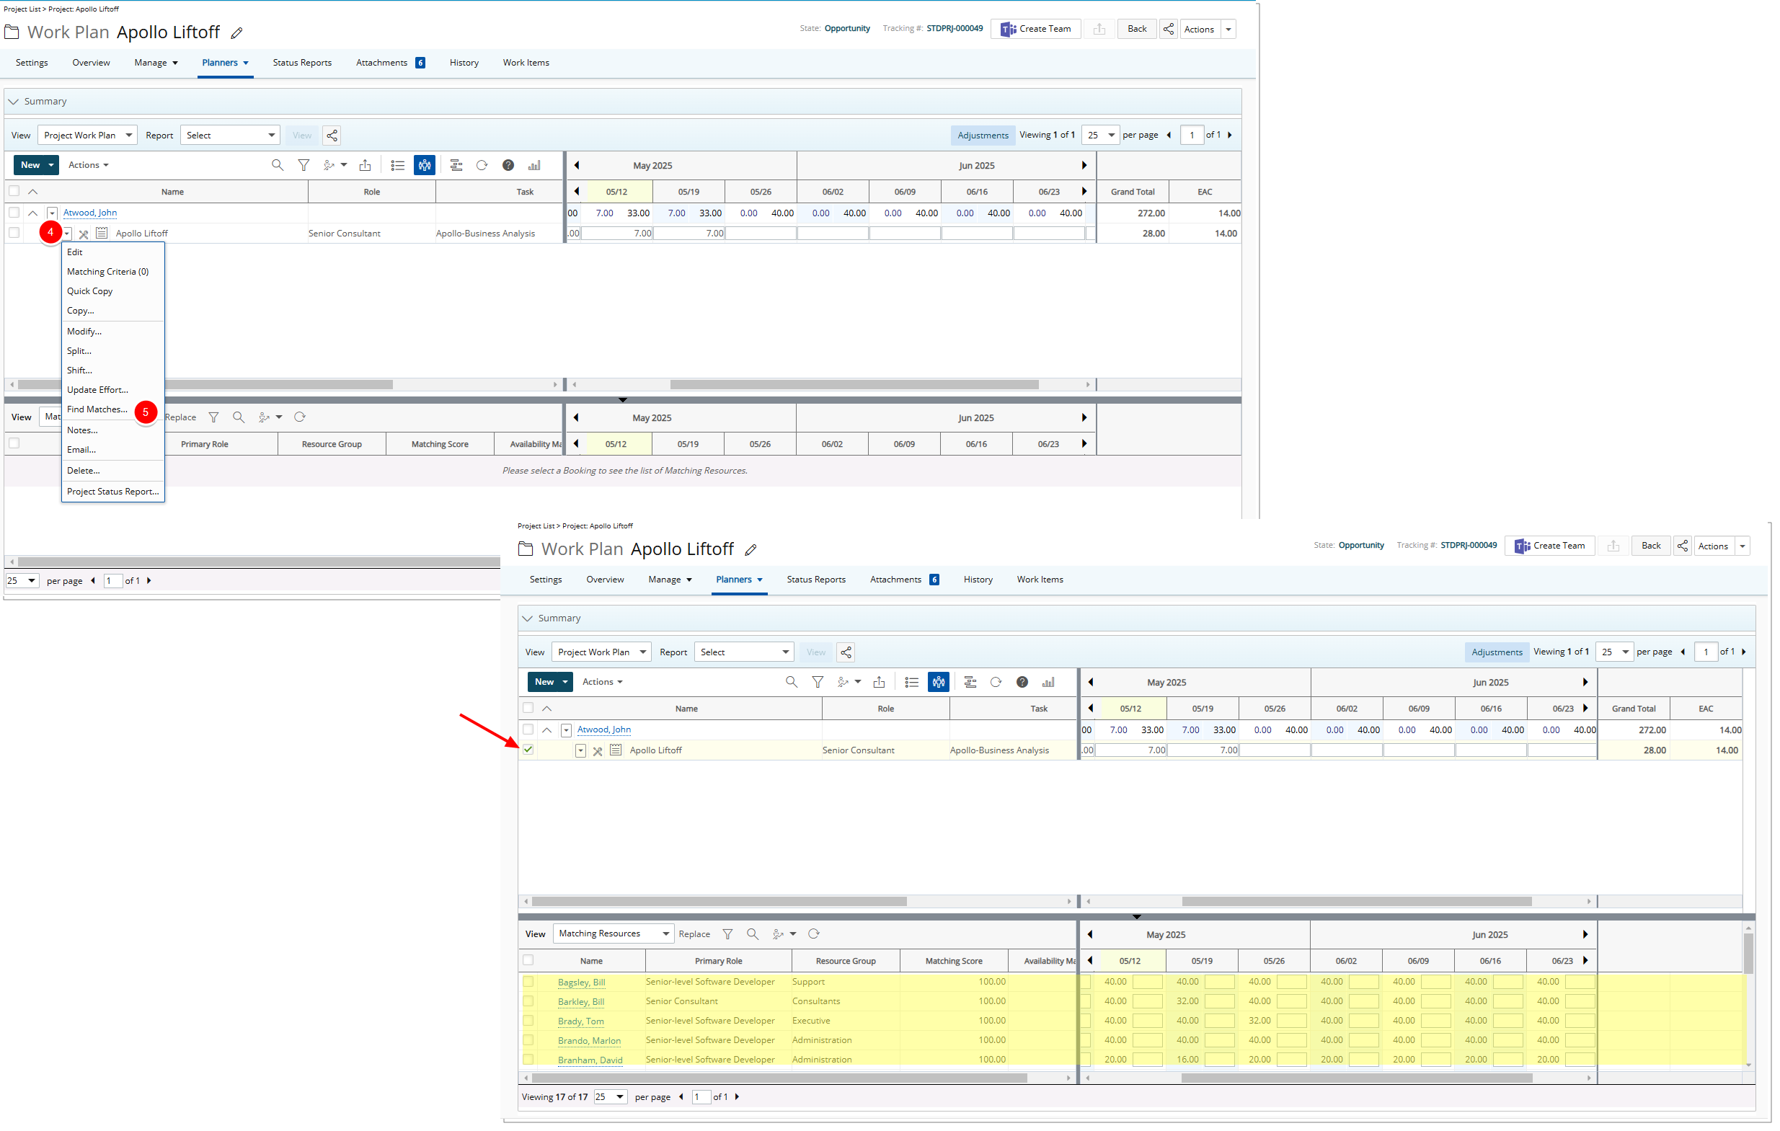The width and height of the screenshot is (1780, 1131).
Task: Click vertical scrollbar of Matching Resources list
Action: 1748,954
